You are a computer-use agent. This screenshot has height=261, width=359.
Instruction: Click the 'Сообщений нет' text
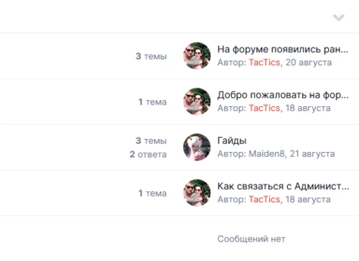point(251,239)
